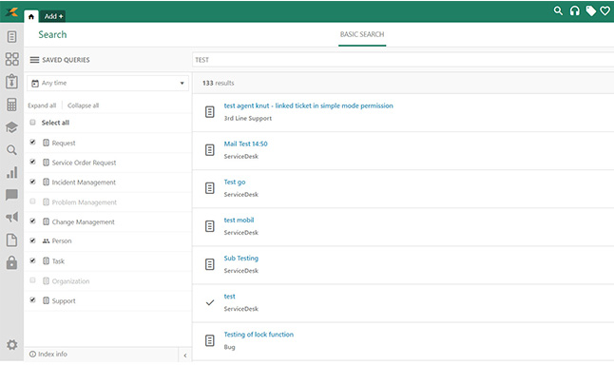614x365 pixels.
Task: Click ticket icon beside Test go
Action: pyautogui.click(x=210, y=188)
